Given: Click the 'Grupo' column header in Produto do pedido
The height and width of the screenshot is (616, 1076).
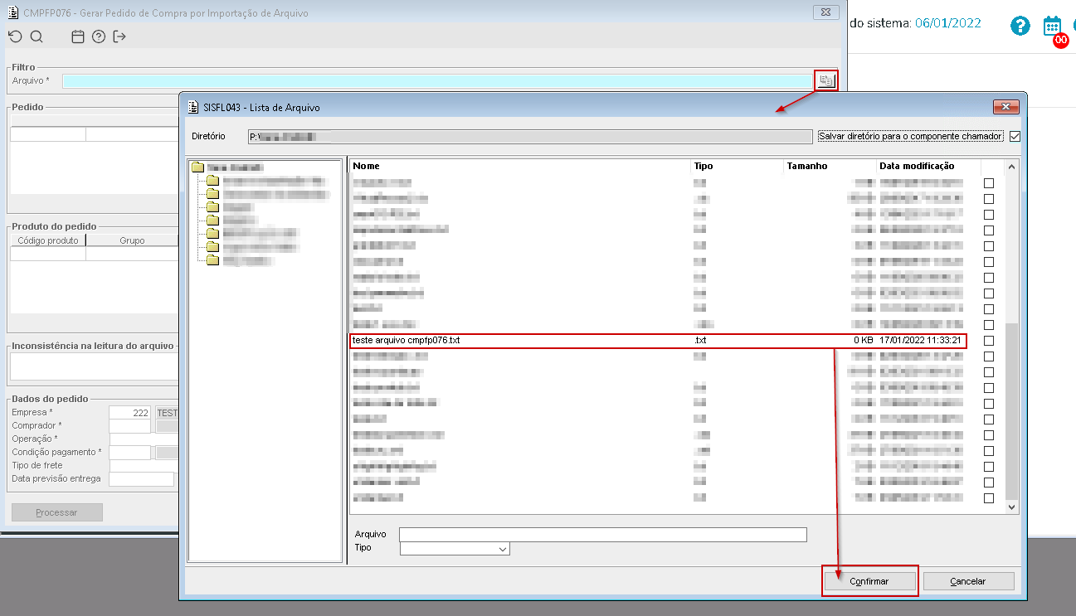Looking at the screenshot, I should [132, 240].
